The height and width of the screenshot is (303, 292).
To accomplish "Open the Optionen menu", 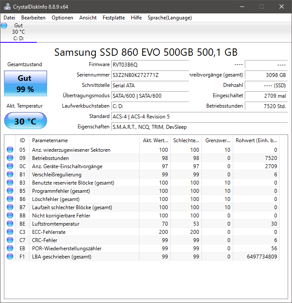I will pos(62,18).
